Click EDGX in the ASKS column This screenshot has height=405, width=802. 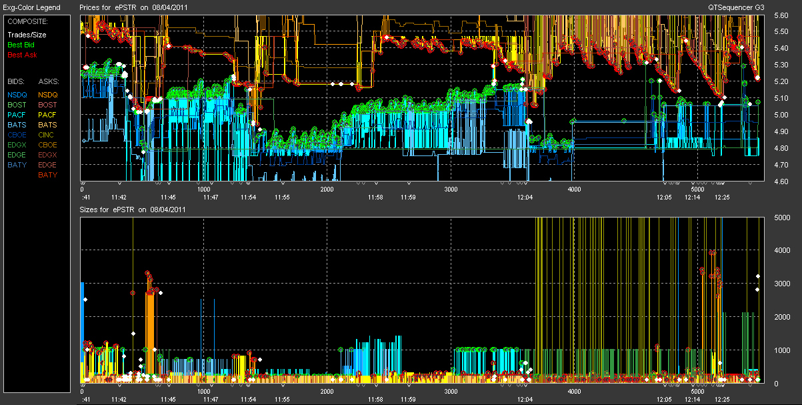(x=48, y=155)
